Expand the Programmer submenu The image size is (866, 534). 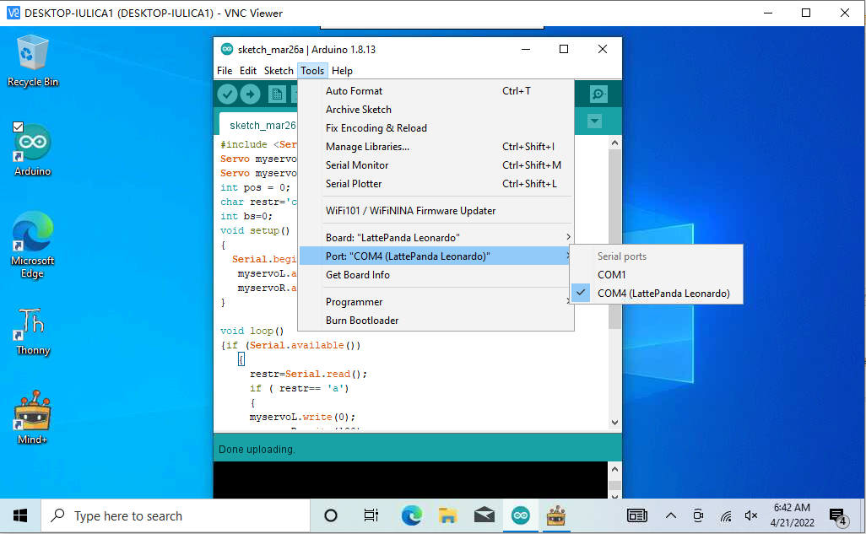(436, 302)
